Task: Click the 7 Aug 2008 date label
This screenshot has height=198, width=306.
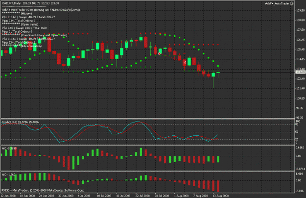Action: [201, 196]
